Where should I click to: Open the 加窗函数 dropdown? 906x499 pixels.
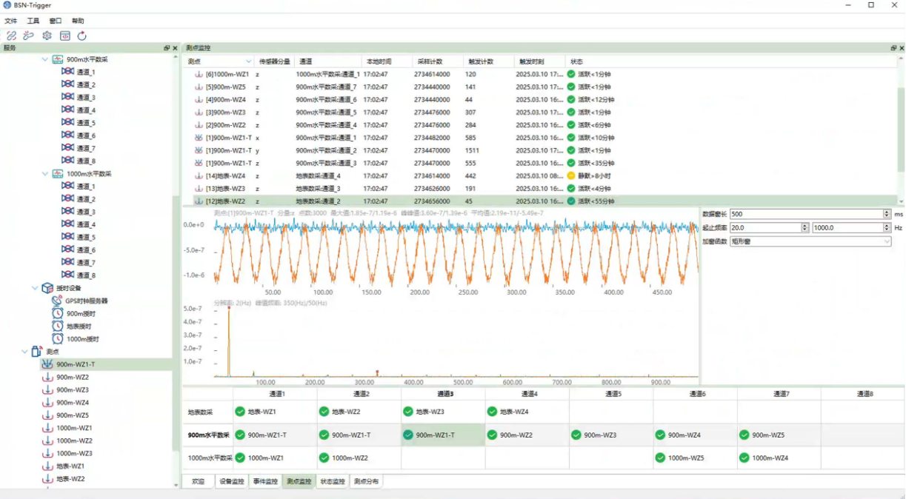click(810, 241)
